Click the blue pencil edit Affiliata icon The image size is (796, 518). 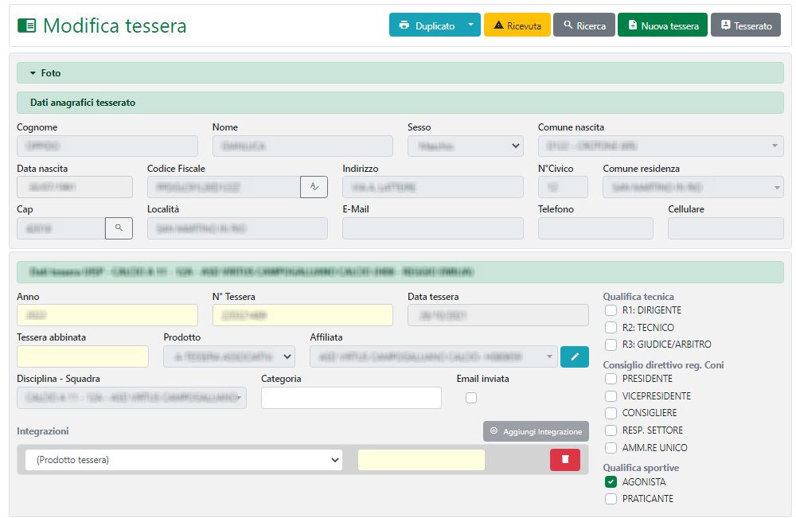click(x=574, y=356)
